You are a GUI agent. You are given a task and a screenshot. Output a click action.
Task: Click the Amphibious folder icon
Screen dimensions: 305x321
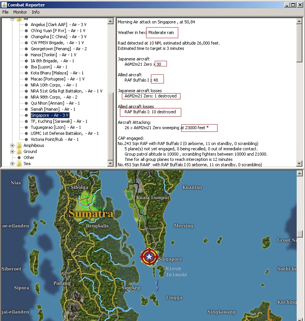[x=19, y=145]
